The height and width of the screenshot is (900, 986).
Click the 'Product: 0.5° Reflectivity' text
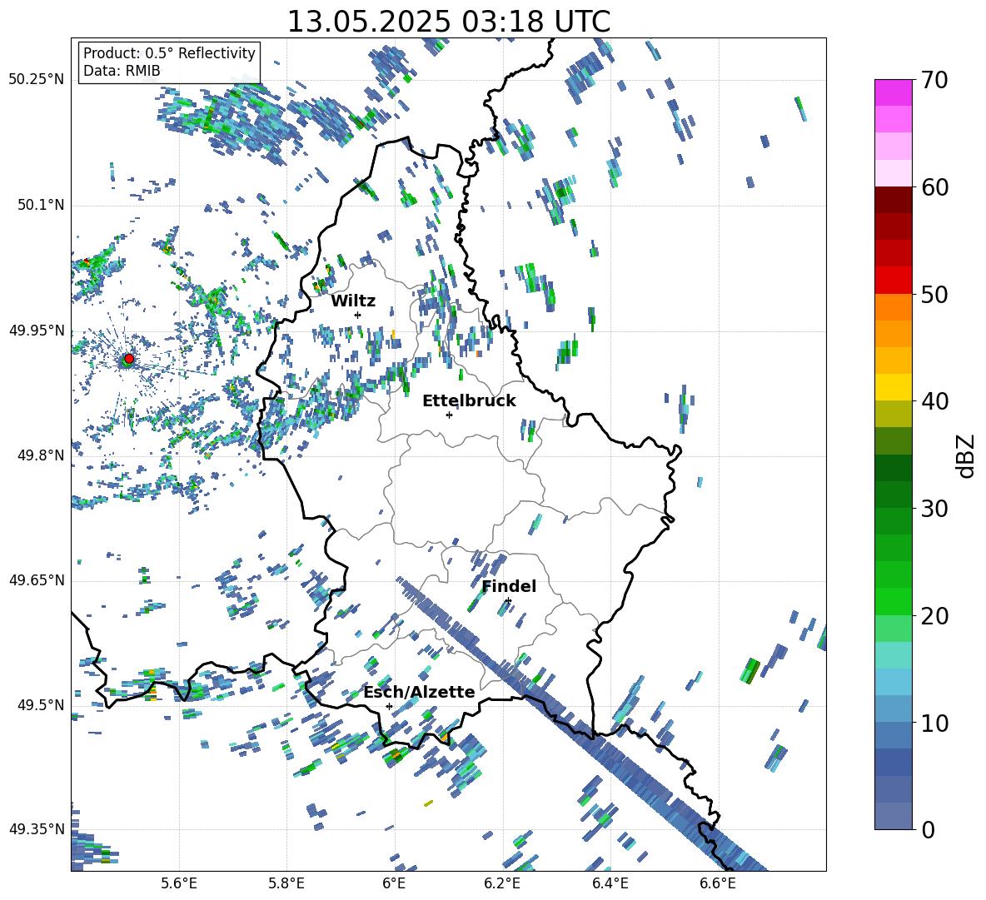[169, 52]
